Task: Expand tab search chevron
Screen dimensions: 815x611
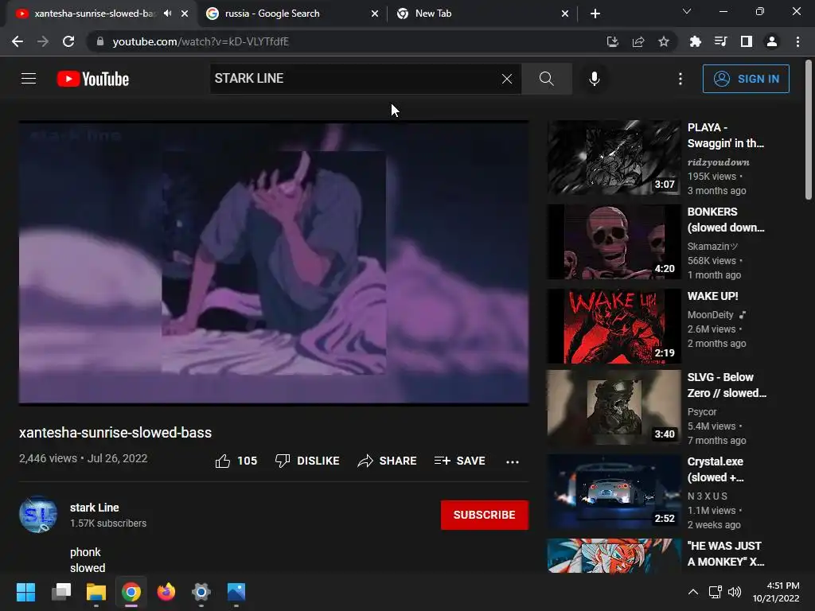Action: [x=687, y=11]
